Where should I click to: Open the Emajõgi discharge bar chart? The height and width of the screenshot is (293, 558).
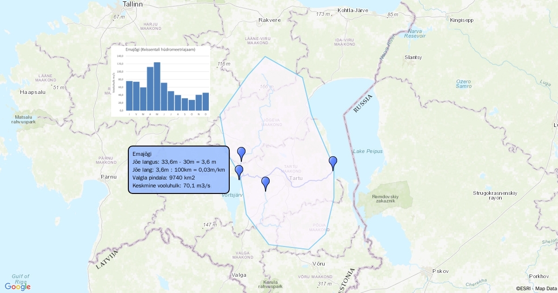(160, 81)
